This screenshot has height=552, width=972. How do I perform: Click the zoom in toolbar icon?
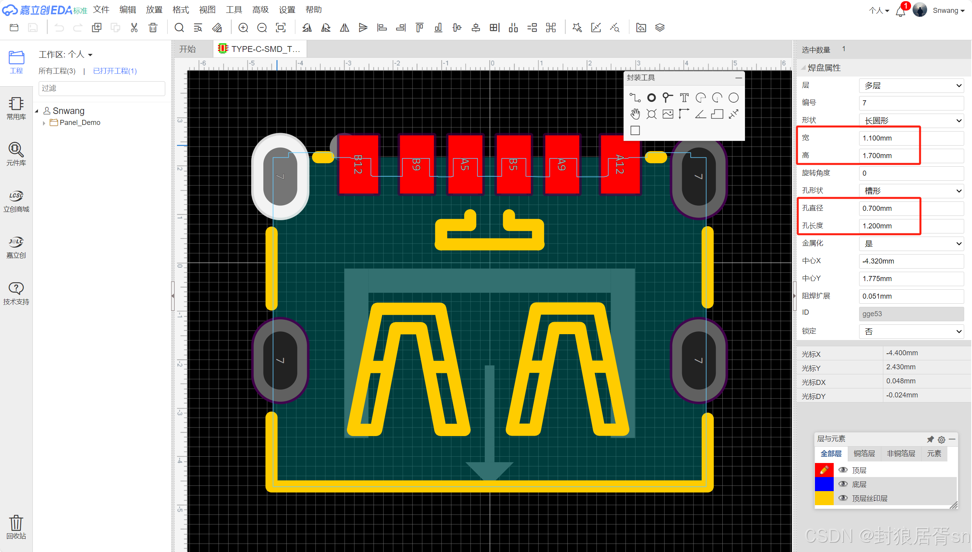point(243,28)
